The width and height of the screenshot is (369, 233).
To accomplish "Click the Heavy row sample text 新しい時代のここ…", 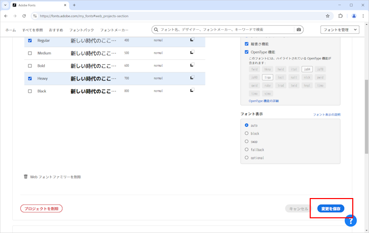I will [x=93, y=79].
